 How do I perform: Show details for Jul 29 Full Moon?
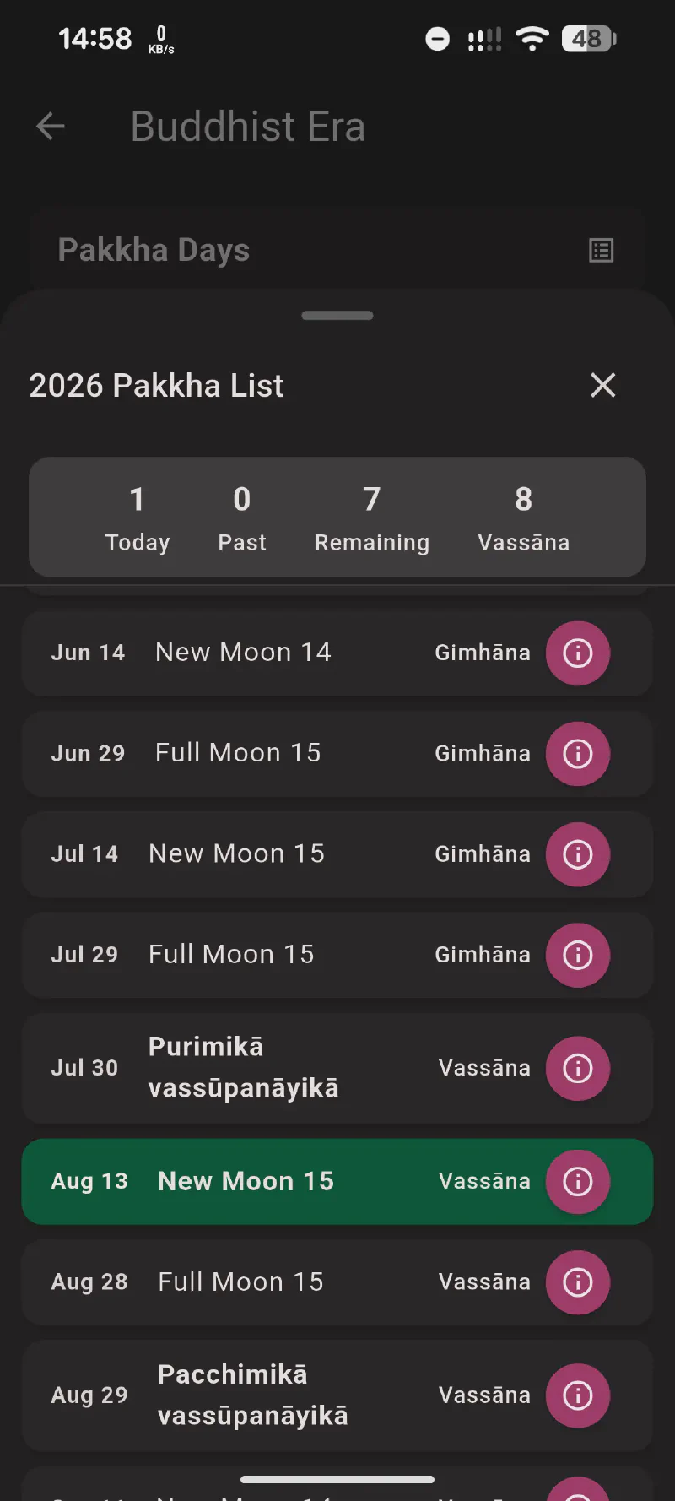tap(578, 955)
